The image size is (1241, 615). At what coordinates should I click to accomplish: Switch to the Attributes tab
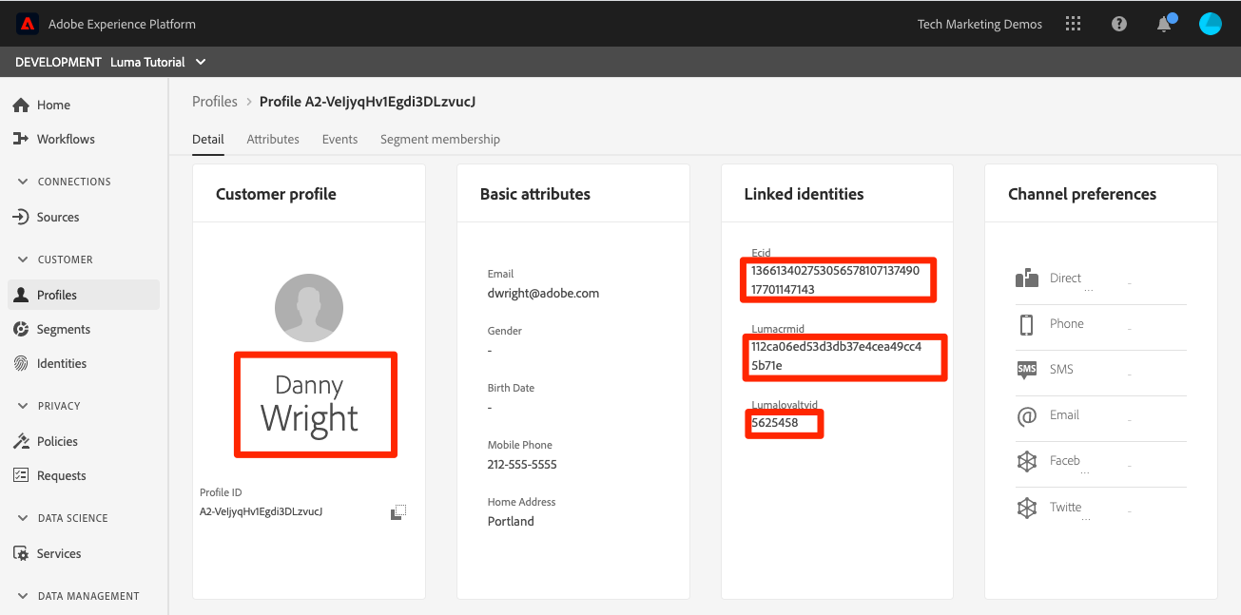[x=273, y=139]
